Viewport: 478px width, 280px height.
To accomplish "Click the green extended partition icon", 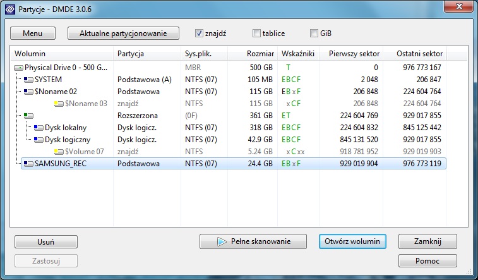I will (x=28, y=116).
